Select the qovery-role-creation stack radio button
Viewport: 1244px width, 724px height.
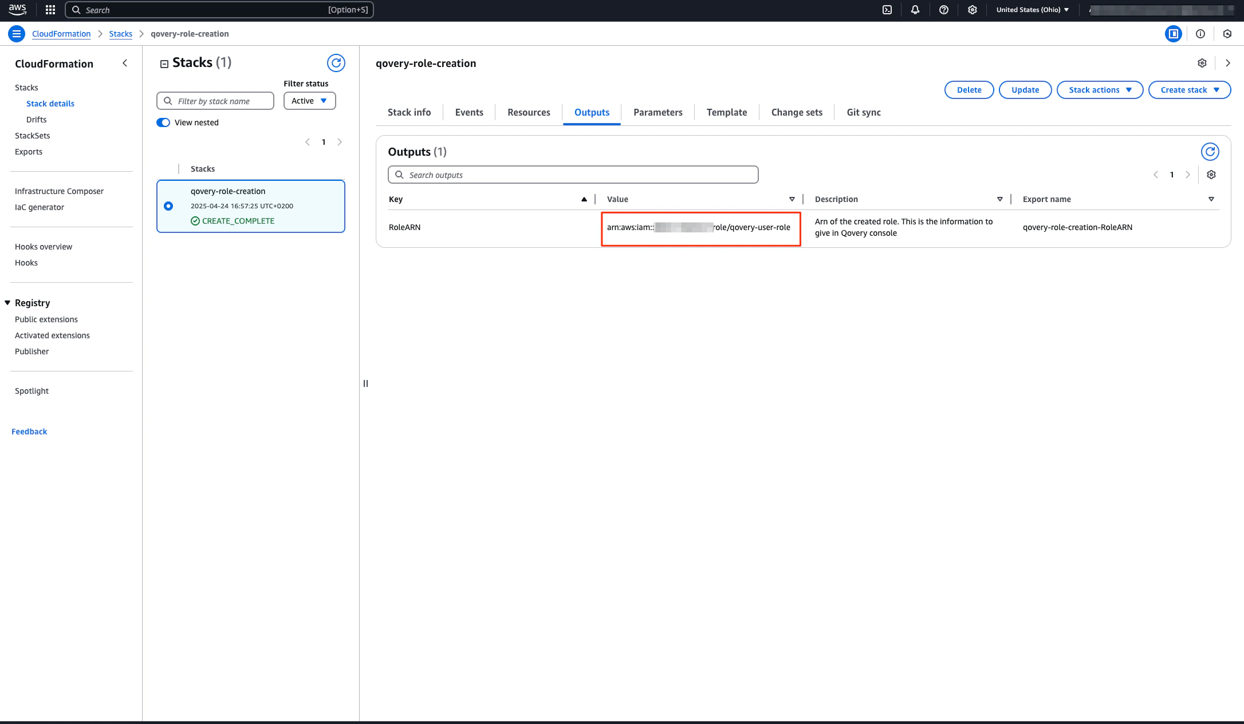(168, 206)
